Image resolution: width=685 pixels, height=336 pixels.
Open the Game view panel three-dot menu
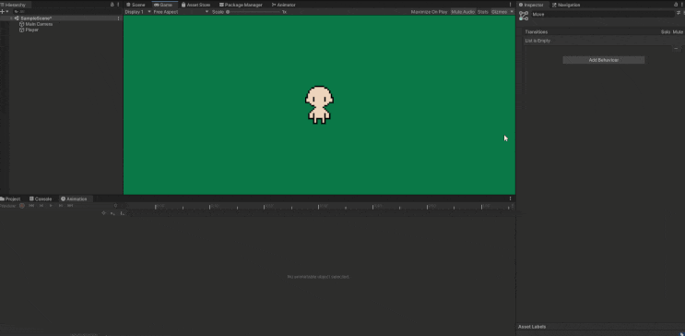pyautogui.click(x=510, y=5)
